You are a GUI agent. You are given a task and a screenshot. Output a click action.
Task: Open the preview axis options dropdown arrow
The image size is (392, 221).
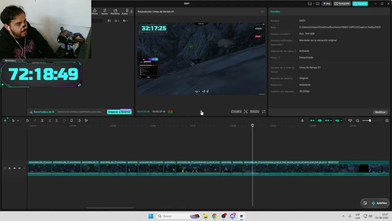(341, 121)
